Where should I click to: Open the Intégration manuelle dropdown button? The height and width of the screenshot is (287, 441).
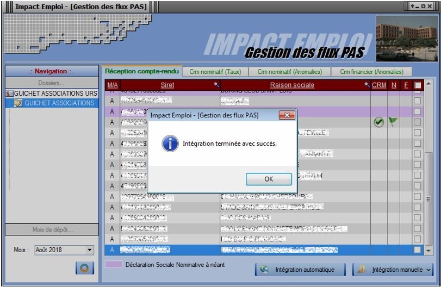pyautogui.click(x=393, y=270)
